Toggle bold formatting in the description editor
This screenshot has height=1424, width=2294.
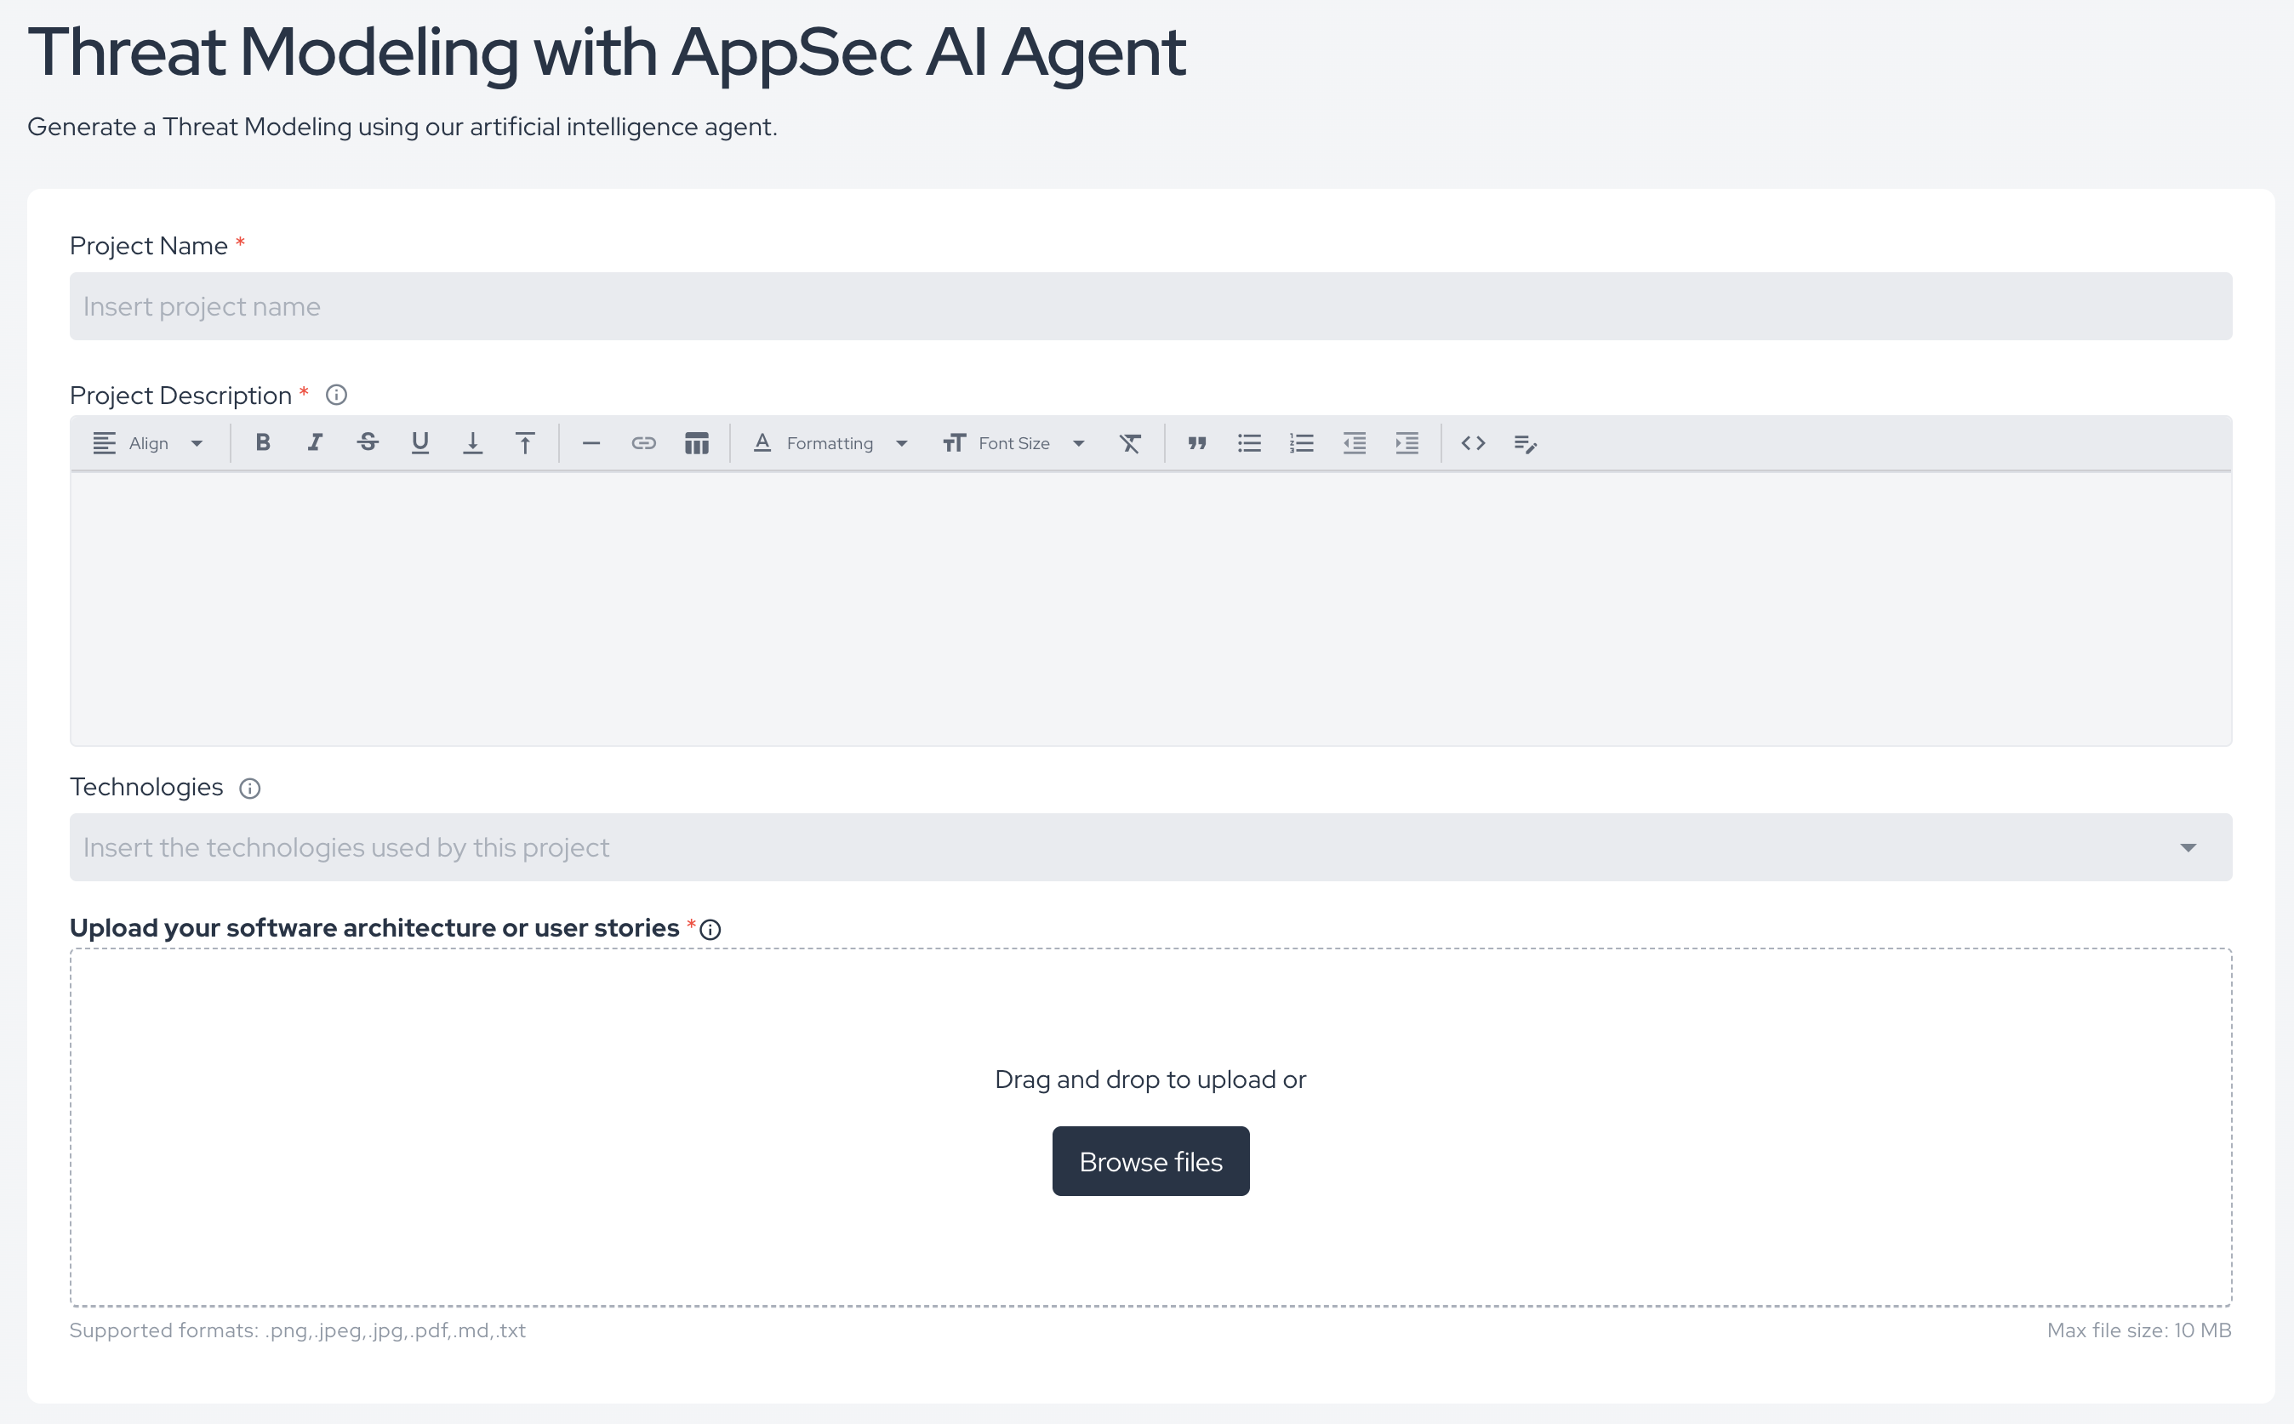click(x=263, y=442)
